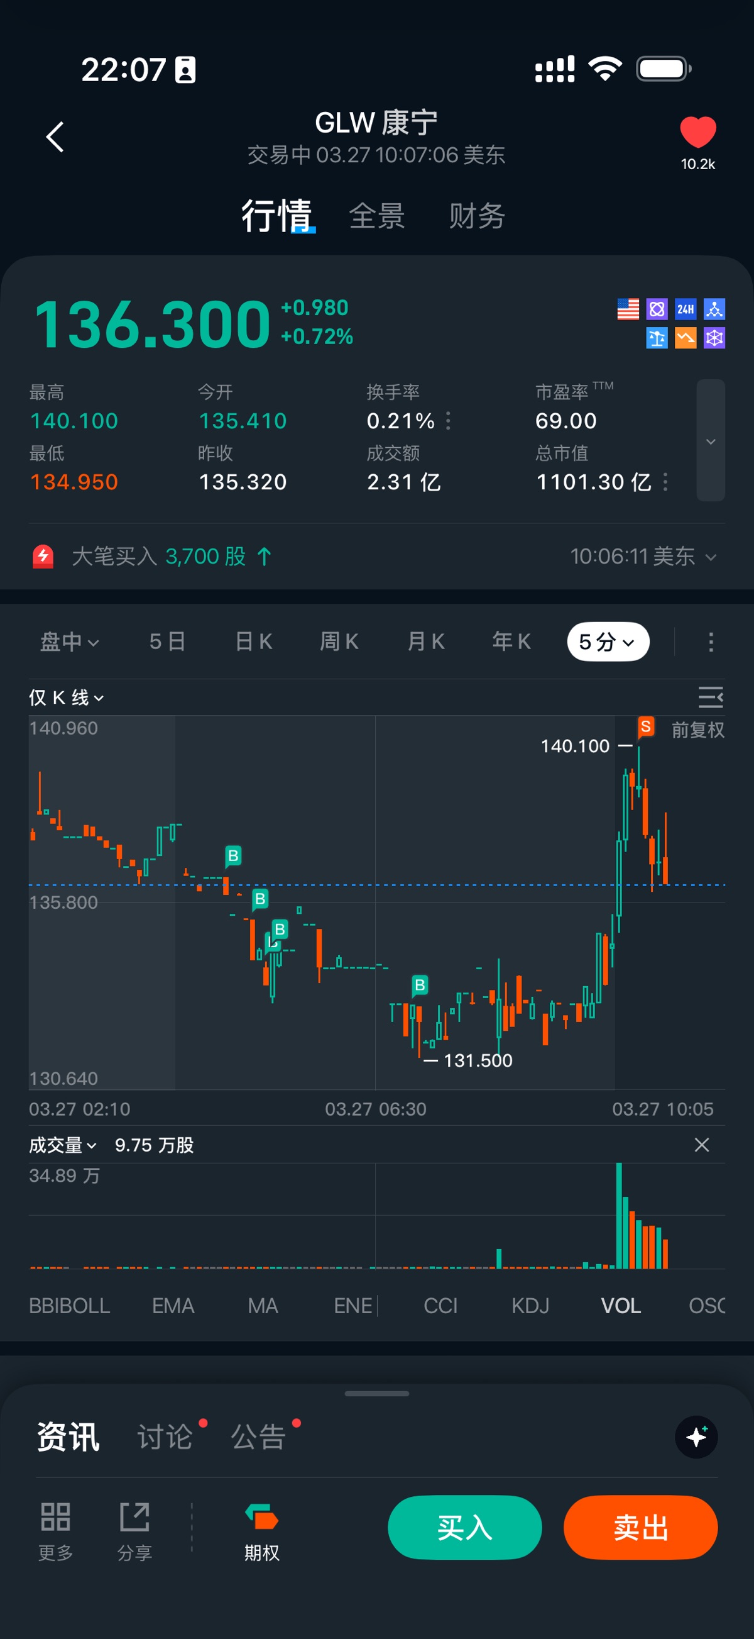Switch to the 财务 tab
The width and height of the screenshot is (754, 1639).
(x=477, y=216)
